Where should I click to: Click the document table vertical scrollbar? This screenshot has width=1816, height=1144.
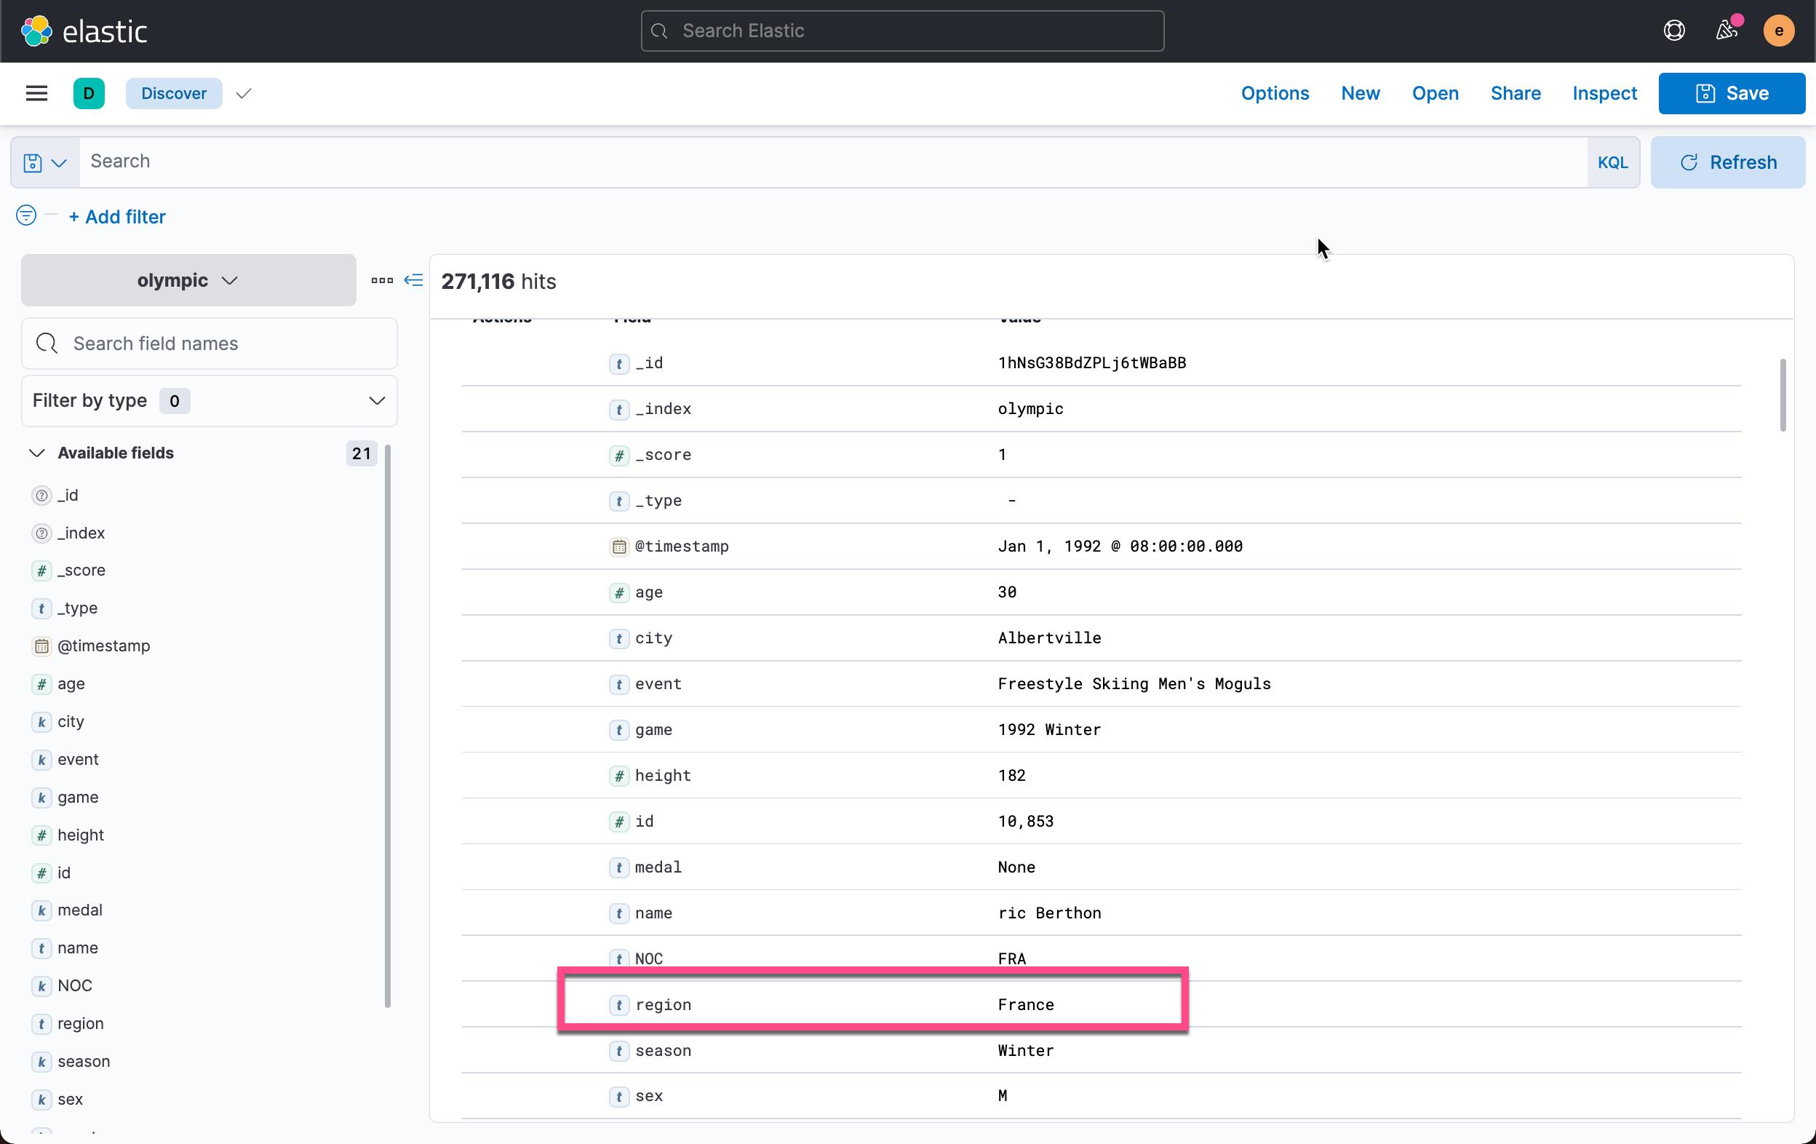(1783, 395)
